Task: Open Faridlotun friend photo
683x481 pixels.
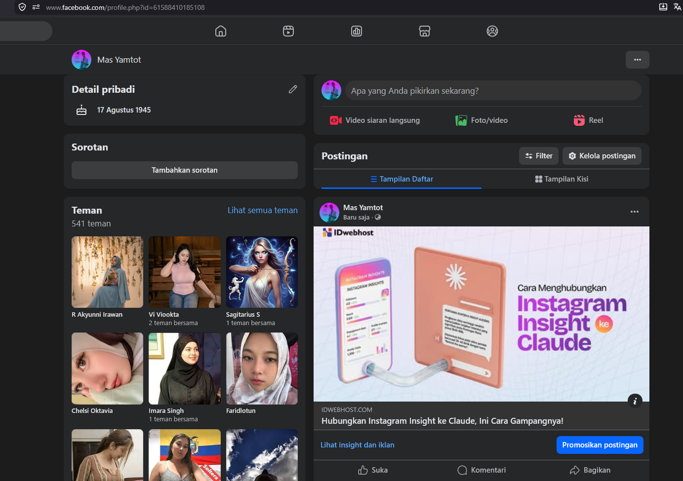Action: [x=262, y=369]
